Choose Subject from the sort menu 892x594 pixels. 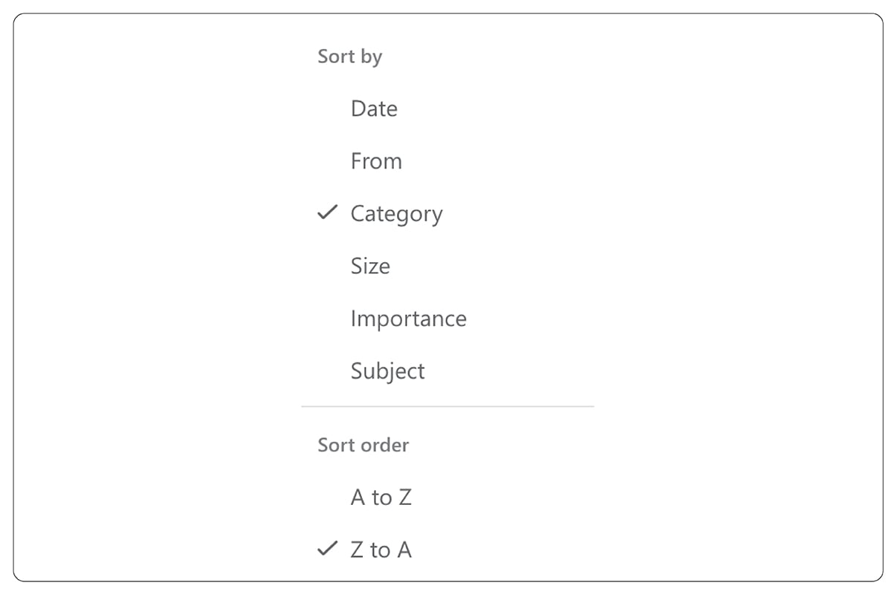pos(387,371)
